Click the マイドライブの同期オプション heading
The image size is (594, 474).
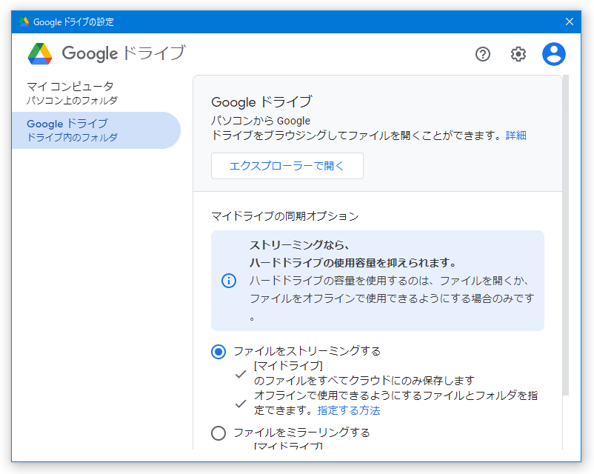coord(285,216)
